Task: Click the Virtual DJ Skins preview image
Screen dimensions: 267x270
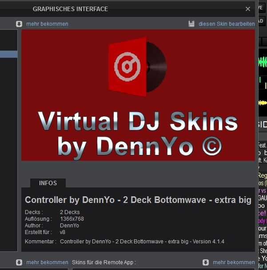Action: 138,95
